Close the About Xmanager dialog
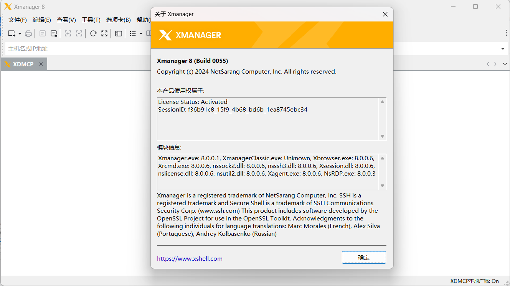Screen dimensions: 510x286 [x=385, y=14]
